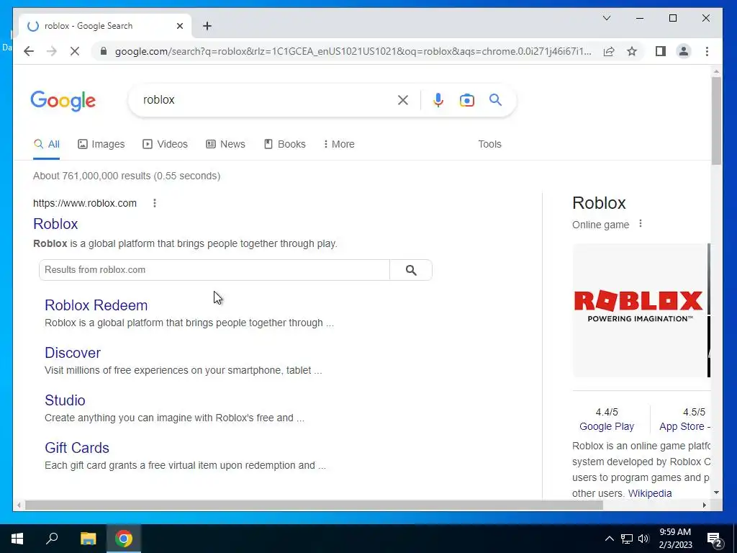
Task: Select the All results tab
Action: 47,144
